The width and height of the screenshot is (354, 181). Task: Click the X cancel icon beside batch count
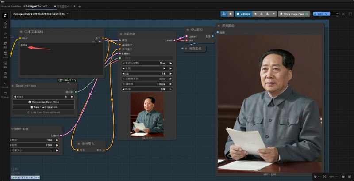click(x=343, y=14)
